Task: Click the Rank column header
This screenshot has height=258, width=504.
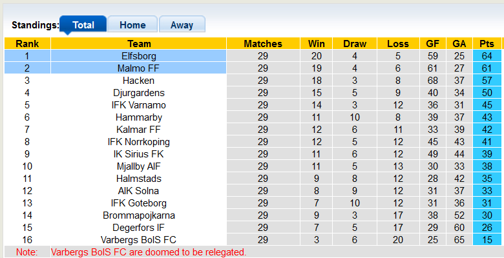Action: 27,44
